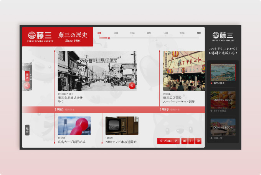Click 広島カープ球団結成 caption
This screenshot has height=175, width=261.
coord(71,142)
